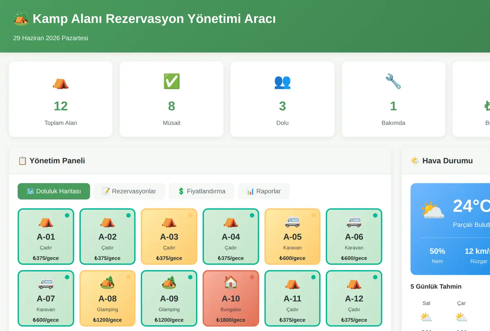Click the people icon above Dolu
The height and width of the screenshot is (331, 490).
283,82
